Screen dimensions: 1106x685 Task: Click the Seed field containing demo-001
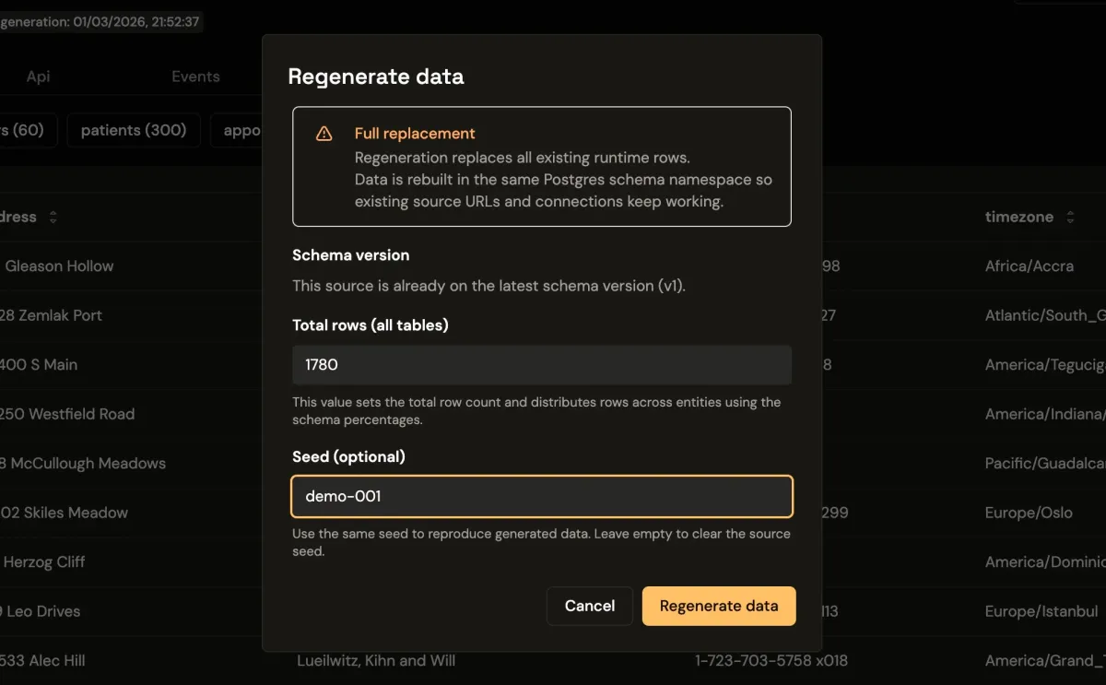[x=542, y=496]
